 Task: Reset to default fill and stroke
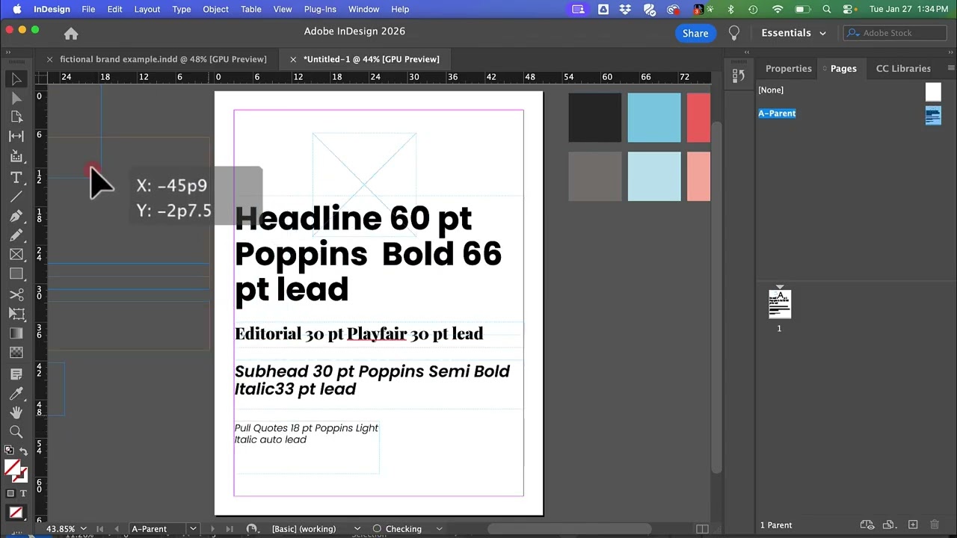click(x=9, y=451)
